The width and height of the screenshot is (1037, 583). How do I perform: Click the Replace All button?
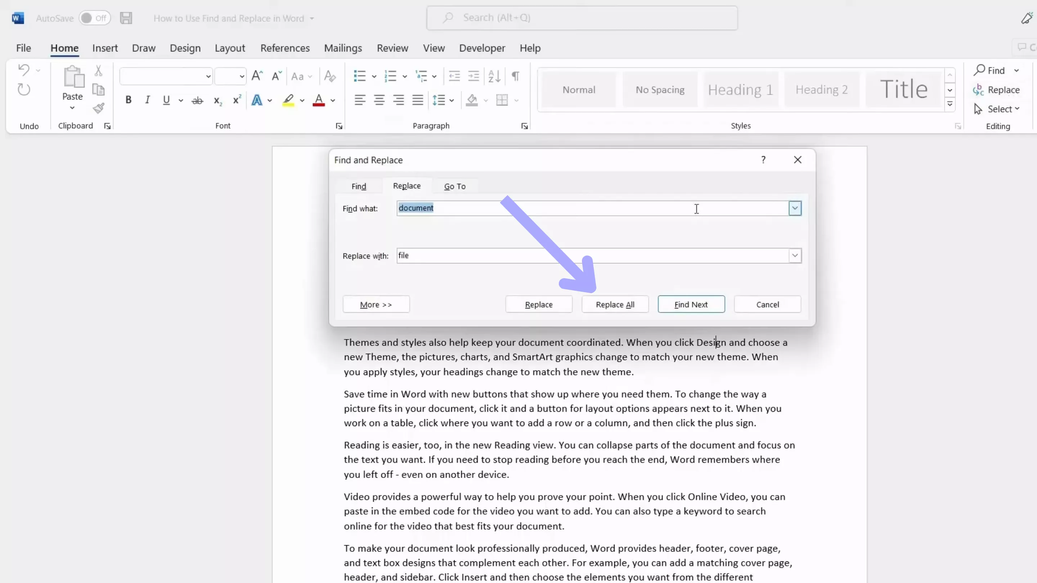(x=615, y=304)
